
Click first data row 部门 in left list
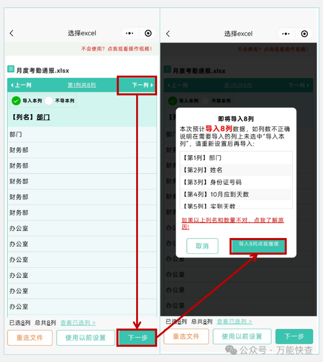[82, 135]
